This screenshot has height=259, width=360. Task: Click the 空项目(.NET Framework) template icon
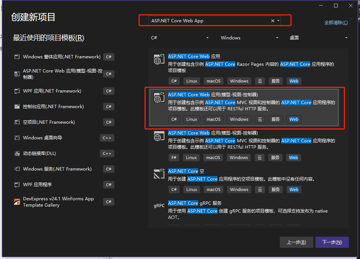[17, 122]
